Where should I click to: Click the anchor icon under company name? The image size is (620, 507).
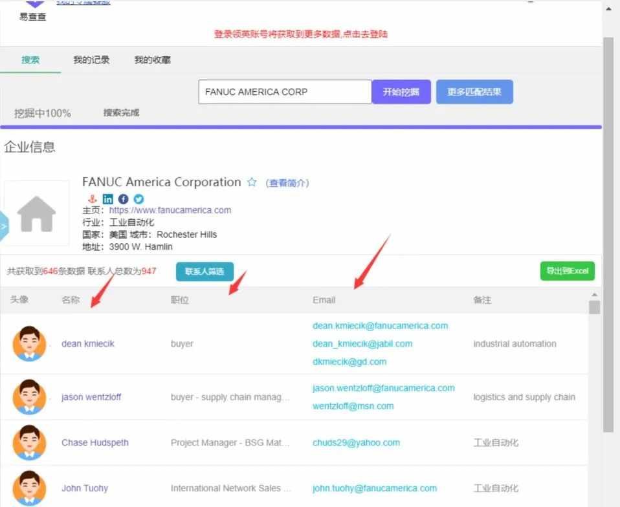click(92, 199)
